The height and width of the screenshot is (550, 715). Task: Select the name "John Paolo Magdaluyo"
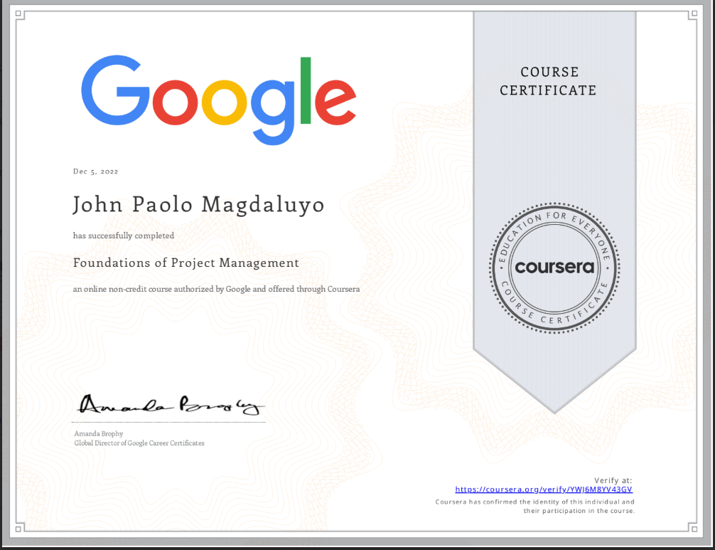pos(198,204)
